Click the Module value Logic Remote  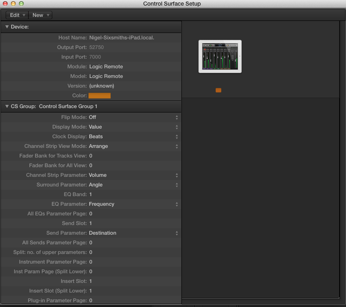(x=106, y=67)
